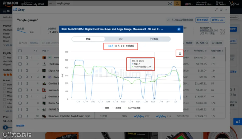This screenshot has width=242, height=139.
Task: Expand row 6 Johnson variations
Action: coord(32,90)
